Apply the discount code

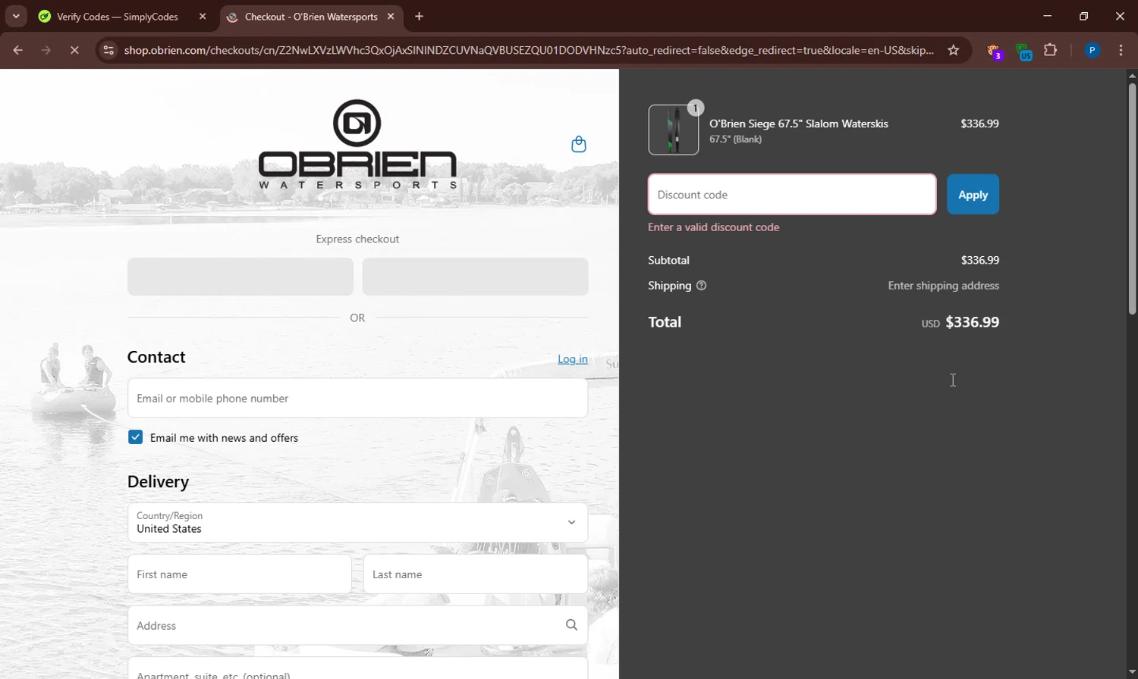coord(973,194)
